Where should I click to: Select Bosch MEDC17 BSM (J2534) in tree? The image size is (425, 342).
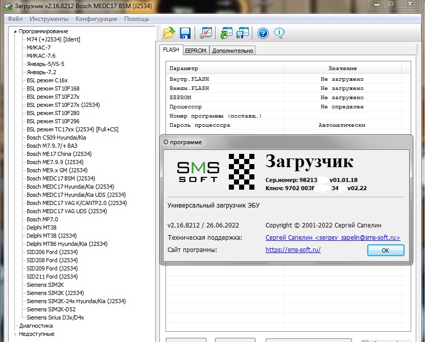coord(61,178)
